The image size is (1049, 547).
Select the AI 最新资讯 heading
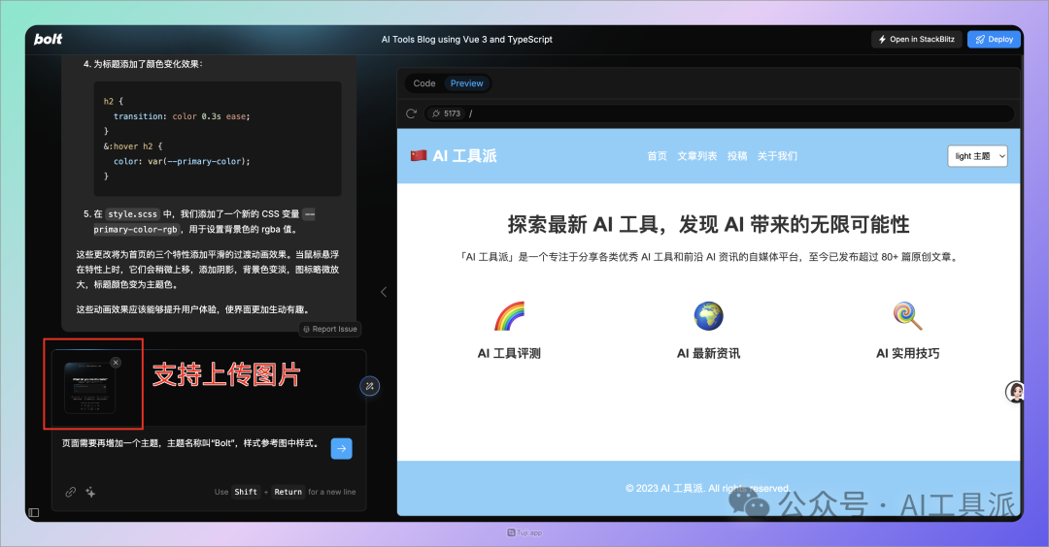tap(708, 353)
